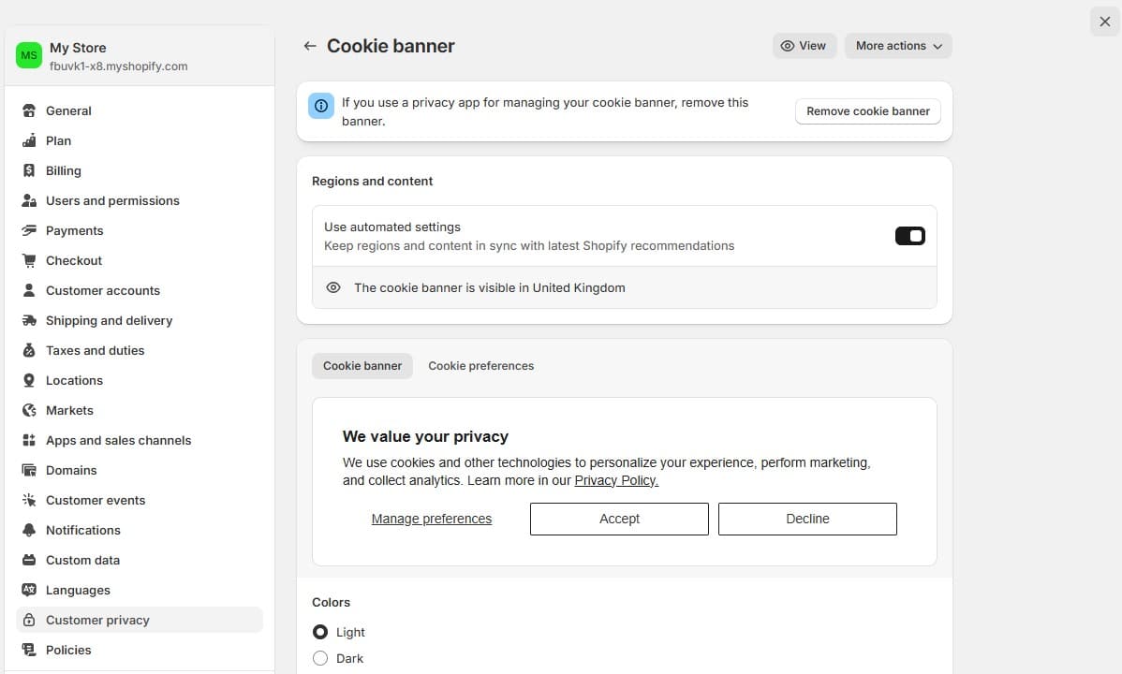Image resolution: width=1122 pixels, height=674 pixels.
Task: Switch to the Cookie preferences tab
Action: (480, 366)
